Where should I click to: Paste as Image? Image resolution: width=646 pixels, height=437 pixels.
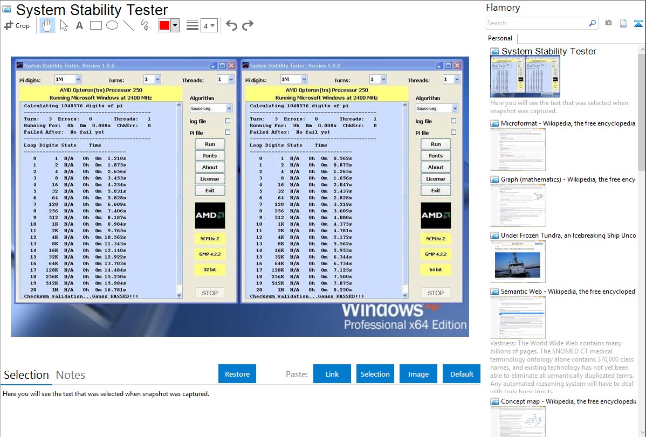pyautogui.click(x=418, y=374)
